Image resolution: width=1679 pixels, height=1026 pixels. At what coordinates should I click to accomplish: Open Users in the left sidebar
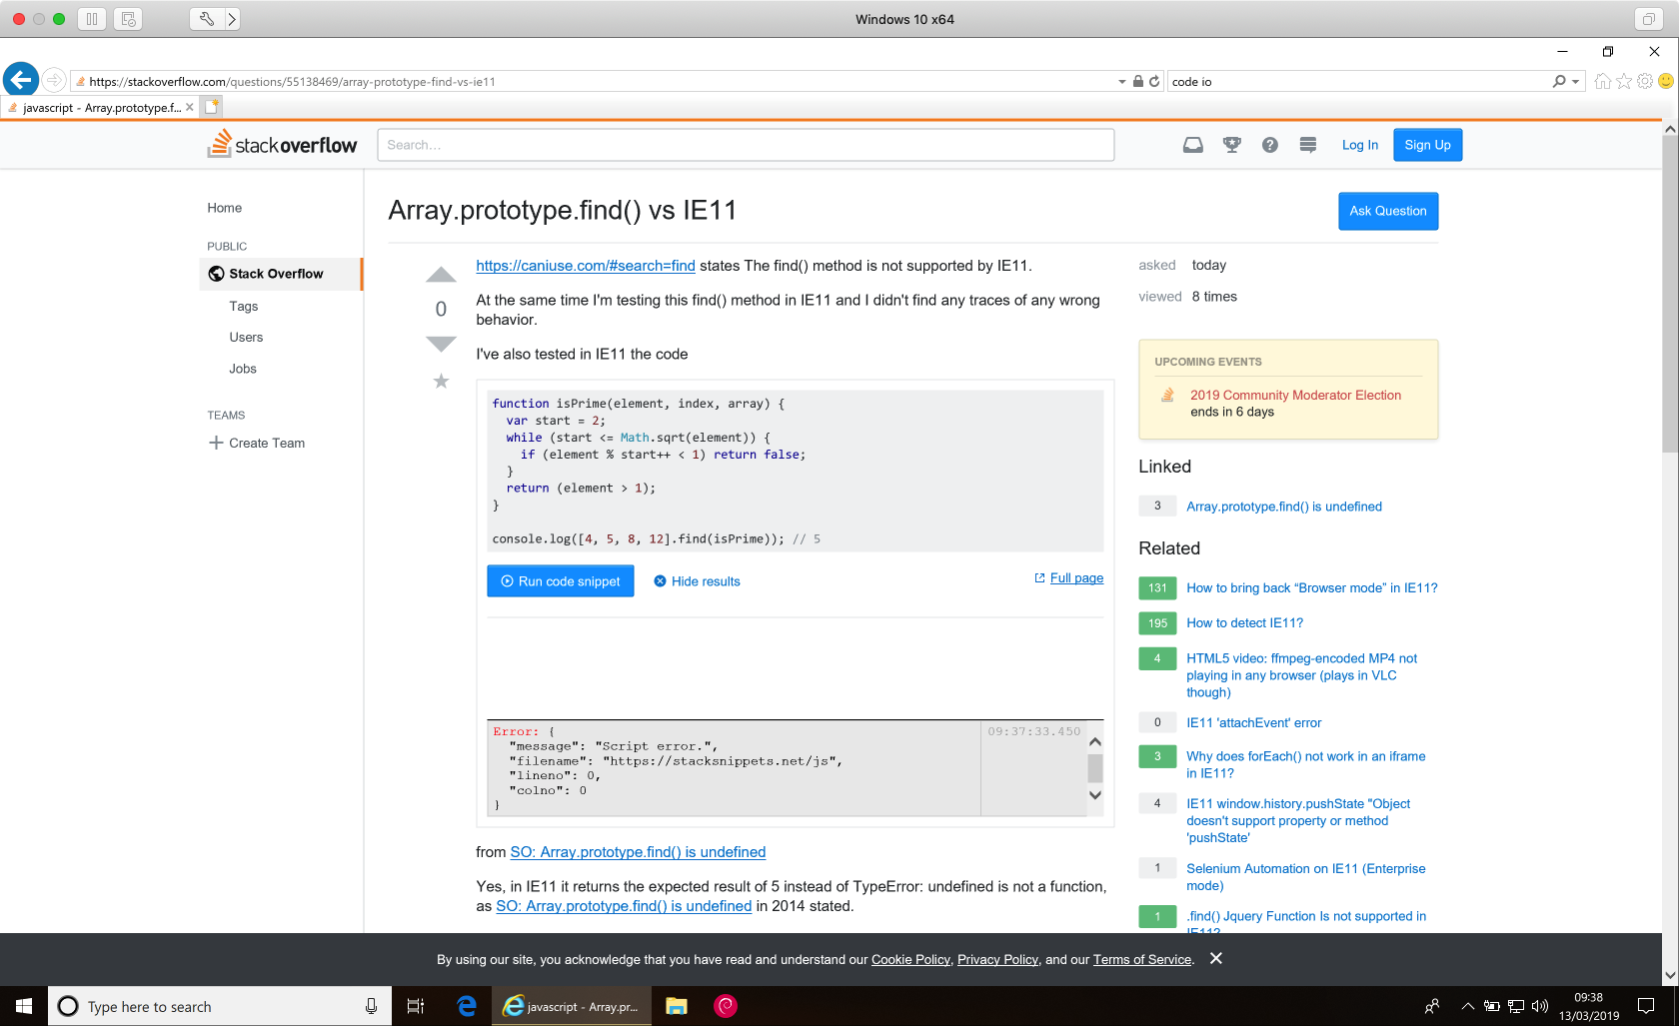246,338
